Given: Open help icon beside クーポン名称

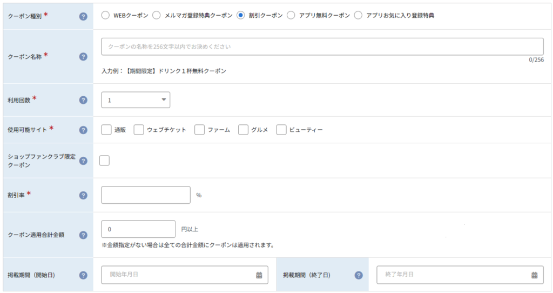Looking at the screenshot, I should point(83,56).
